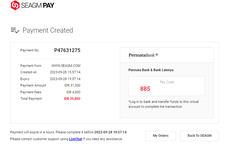The height and width of the screenshot is (162, 239).
Task: Select the payment number P47631275
Action: 67,50
